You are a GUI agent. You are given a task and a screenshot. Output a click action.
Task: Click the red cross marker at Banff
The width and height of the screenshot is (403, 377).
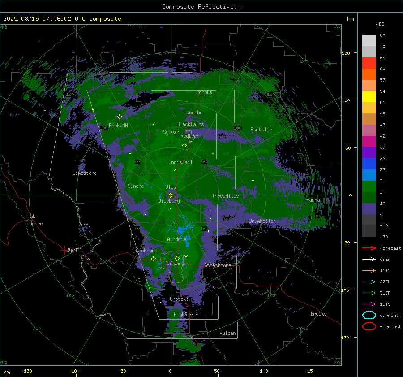[64, 250]
